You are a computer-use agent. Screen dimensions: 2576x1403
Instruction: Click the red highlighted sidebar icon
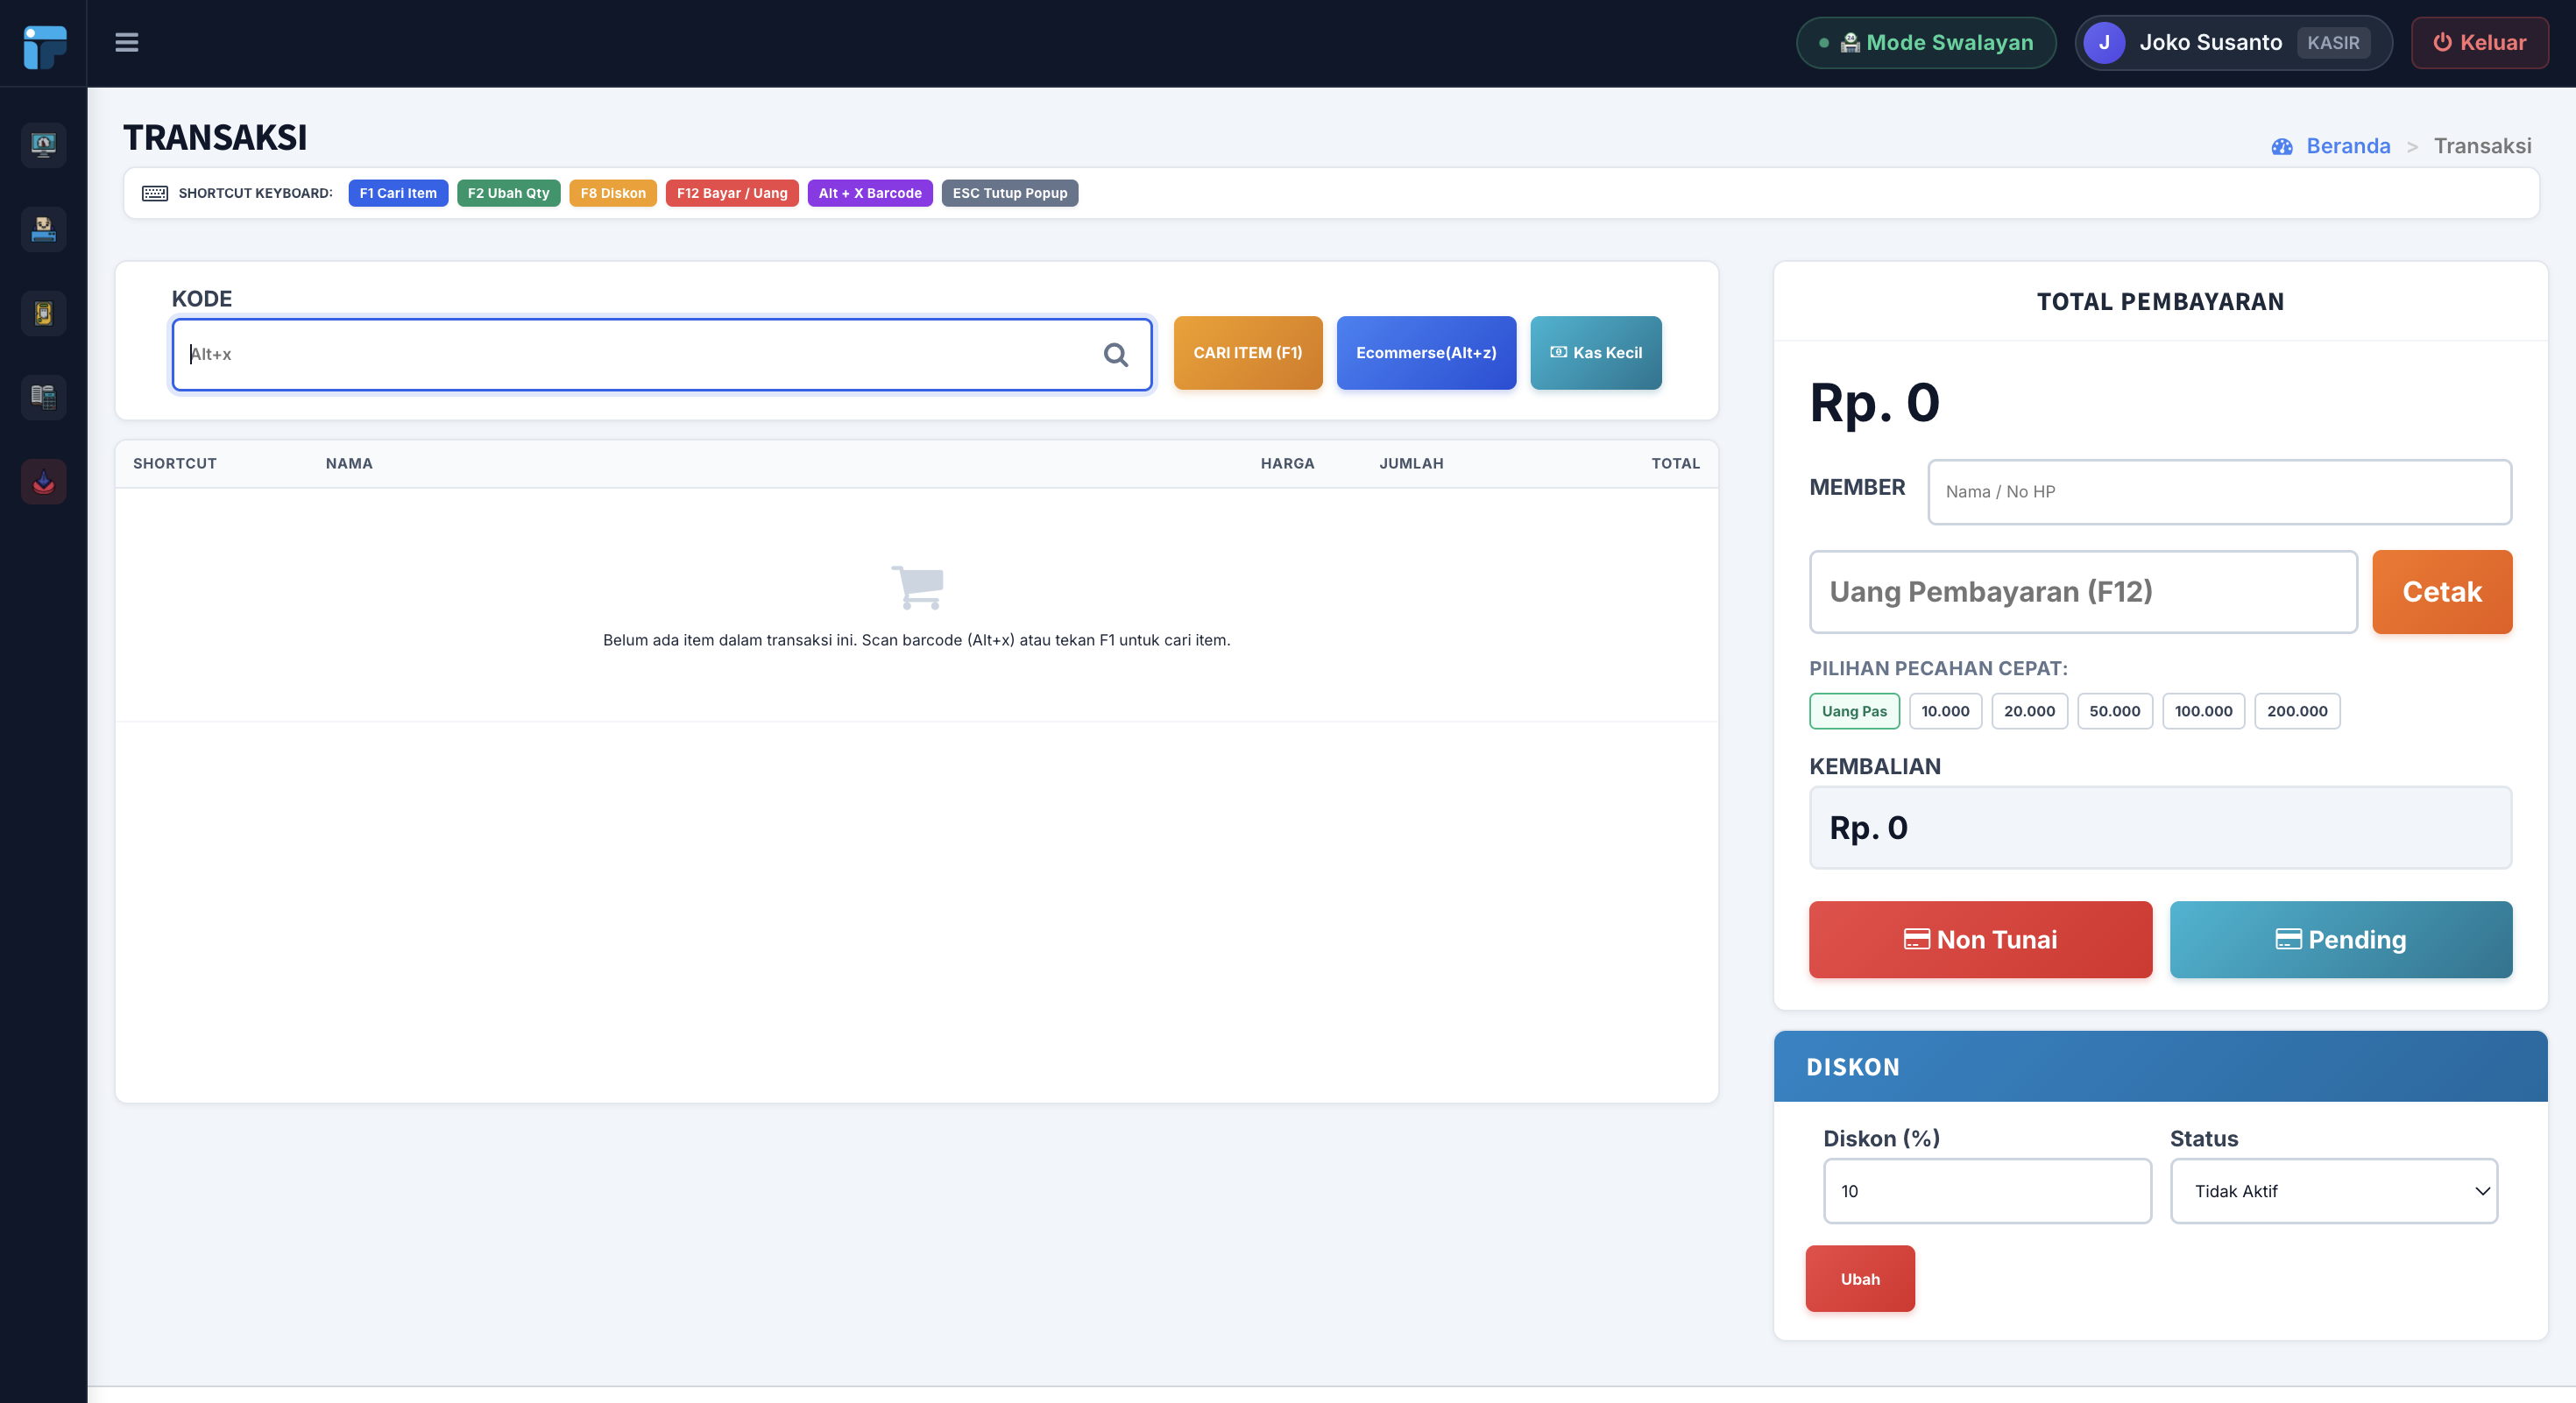pos(43,482)
